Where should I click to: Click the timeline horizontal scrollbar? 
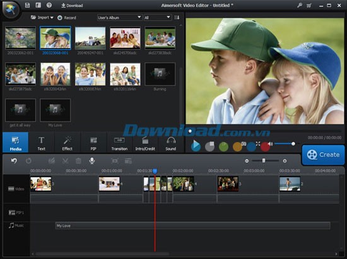[x=102, y=254]
